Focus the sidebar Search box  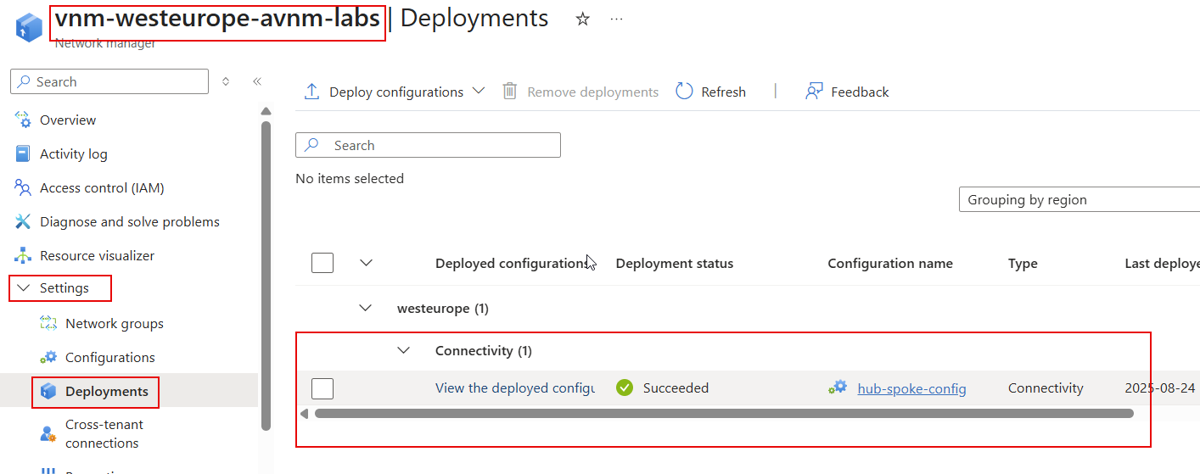point(109,82)
